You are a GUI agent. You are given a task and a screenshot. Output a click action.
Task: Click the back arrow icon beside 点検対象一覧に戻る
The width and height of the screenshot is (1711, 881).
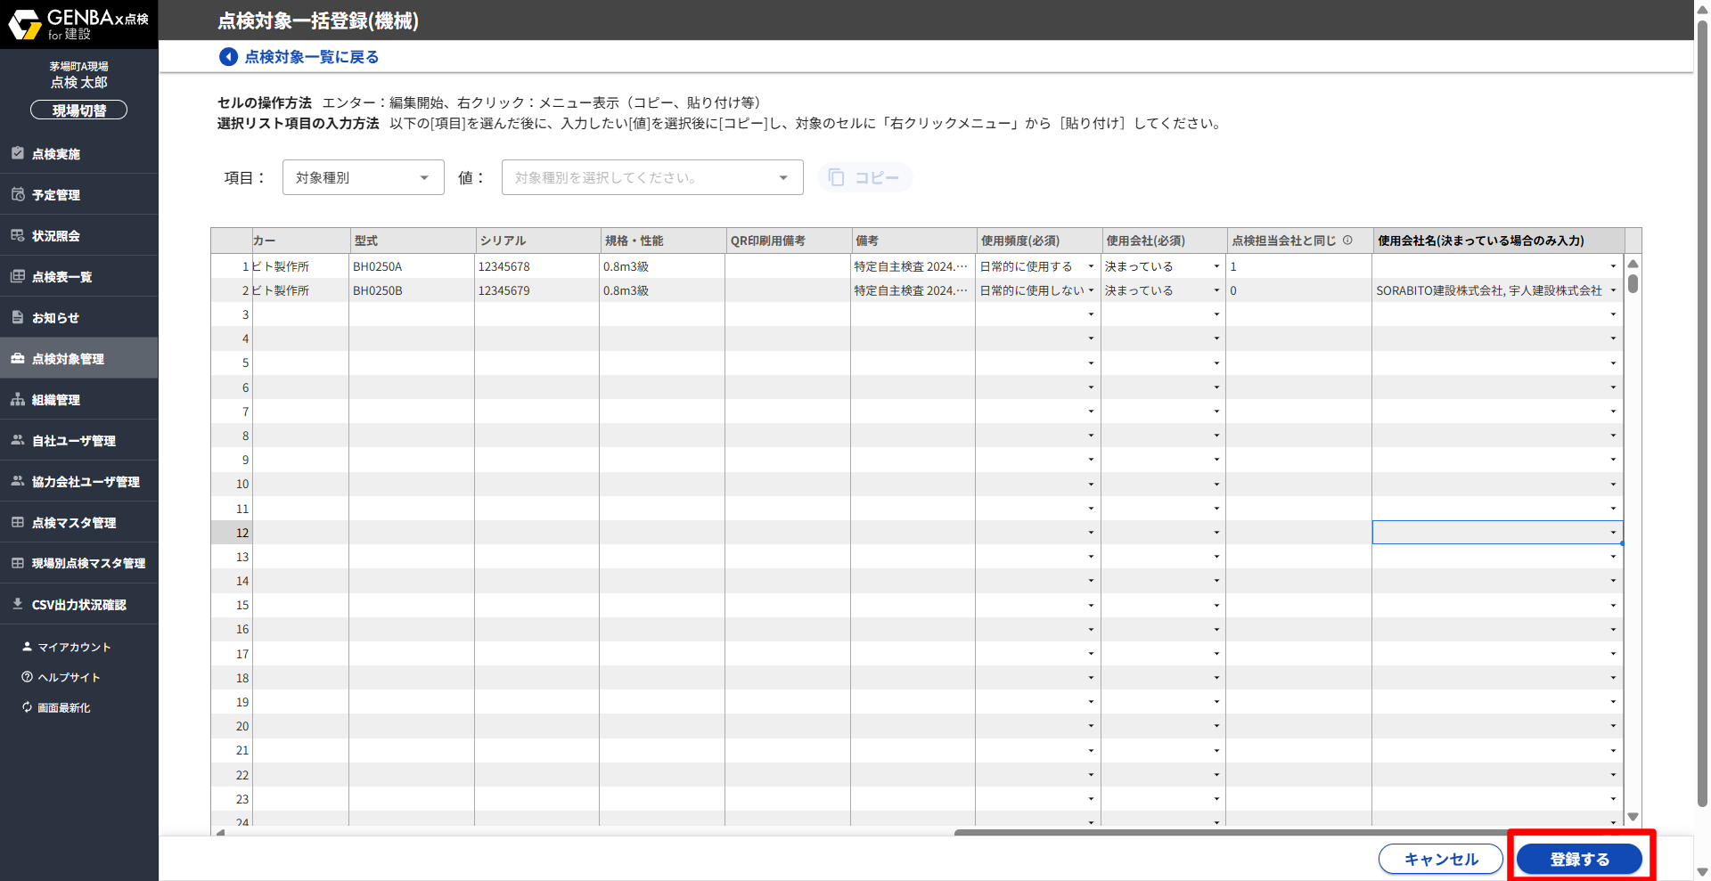pos(228,57)
